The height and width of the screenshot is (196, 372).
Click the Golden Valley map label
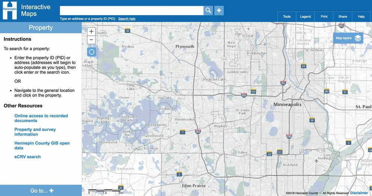(238, 72)
